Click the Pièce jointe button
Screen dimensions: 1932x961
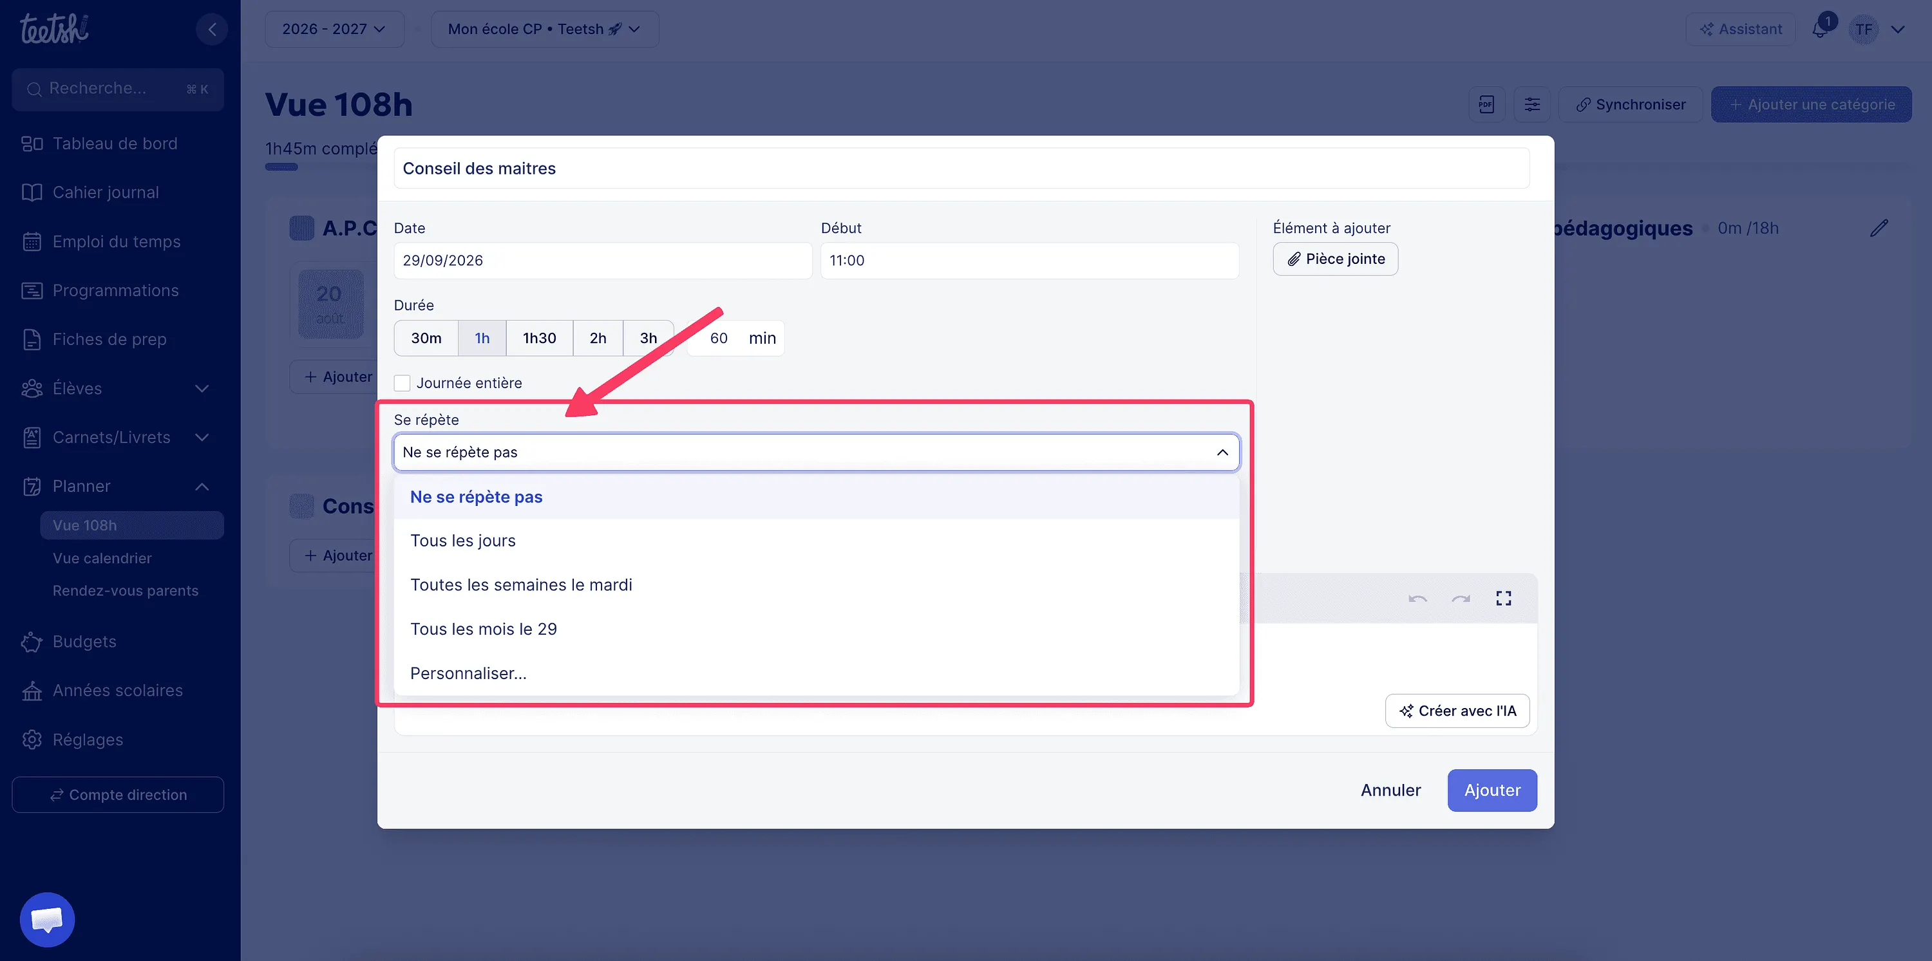pos(1335,259)
